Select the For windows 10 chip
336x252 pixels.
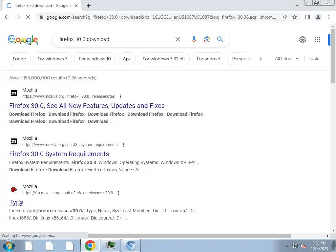tap(95, 59)
